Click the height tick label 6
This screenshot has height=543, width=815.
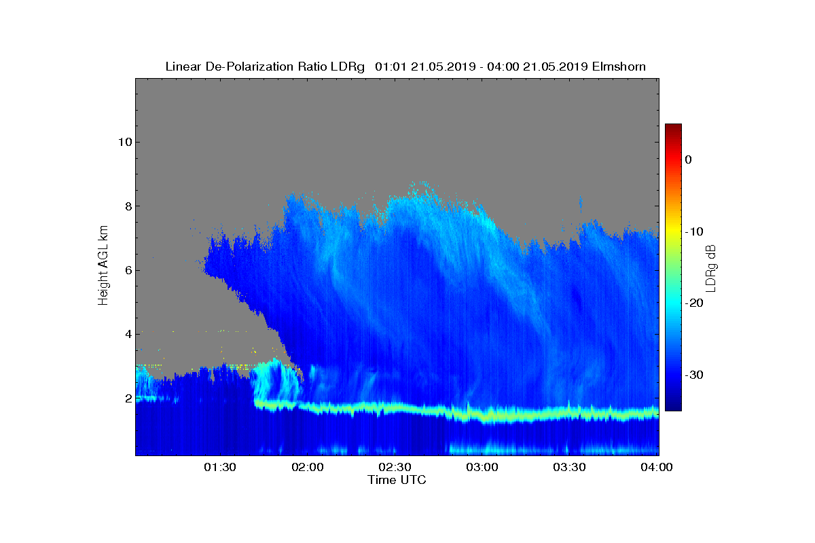tap(128, 270)
